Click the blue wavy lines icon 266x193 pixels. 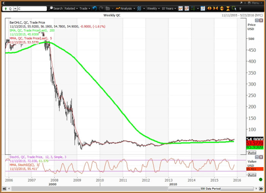pos(139,8)
